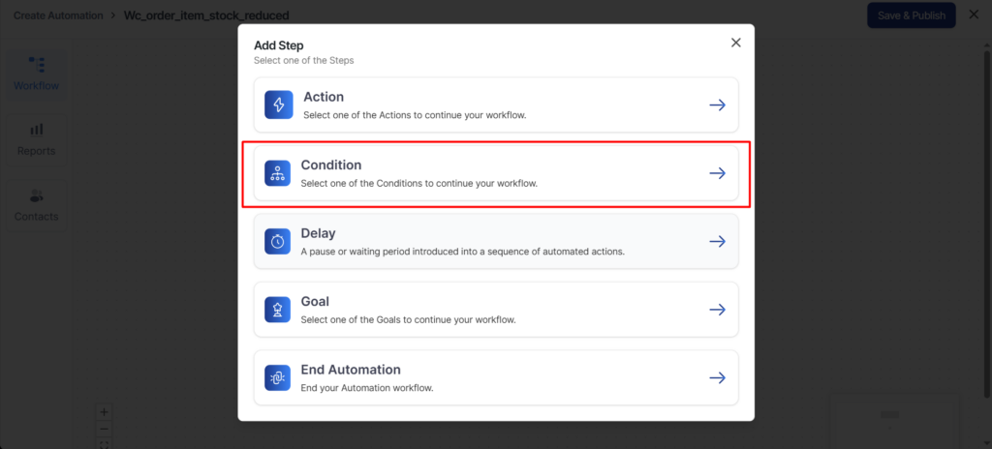Click the Action lightning bolt icon
The width and height of the screenshot is (992, 449).
[279, 105]
